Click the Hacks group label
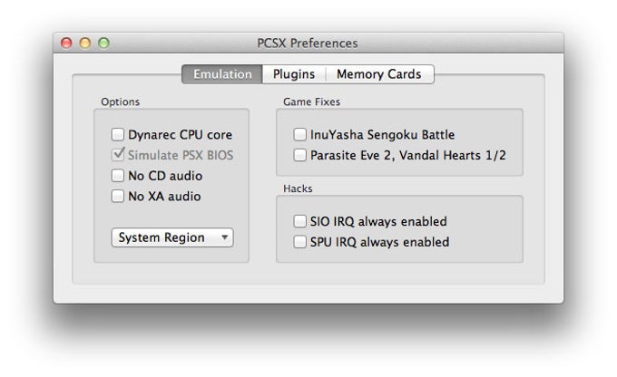The width and height of the screenshot is (617, 377). pos(298,188)
